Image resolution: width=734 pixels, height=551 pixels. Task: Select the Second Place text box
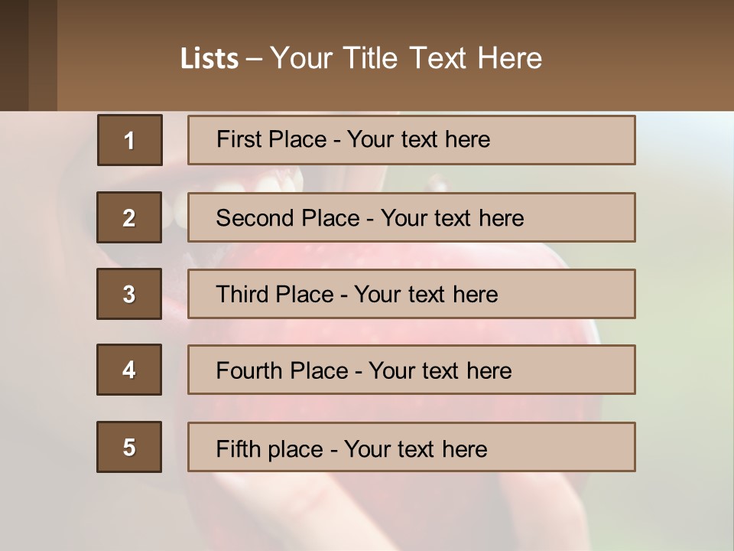(411, 217)
